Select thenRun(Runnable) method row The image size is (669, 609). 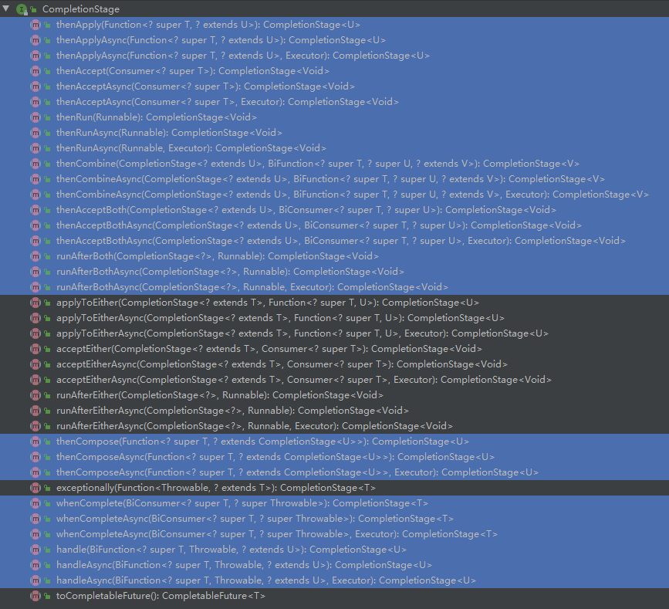157,117
